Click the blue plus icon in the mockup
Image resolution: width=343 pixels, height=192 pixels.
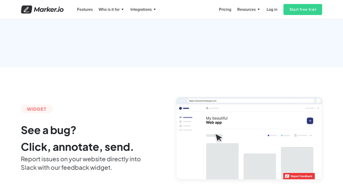310,121
